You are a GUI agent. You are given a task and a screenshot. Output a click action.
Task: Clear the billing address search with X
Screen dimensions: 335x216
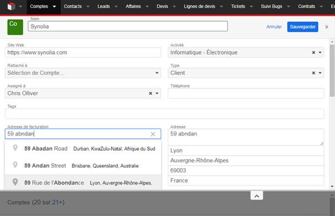tap(153, 134)
